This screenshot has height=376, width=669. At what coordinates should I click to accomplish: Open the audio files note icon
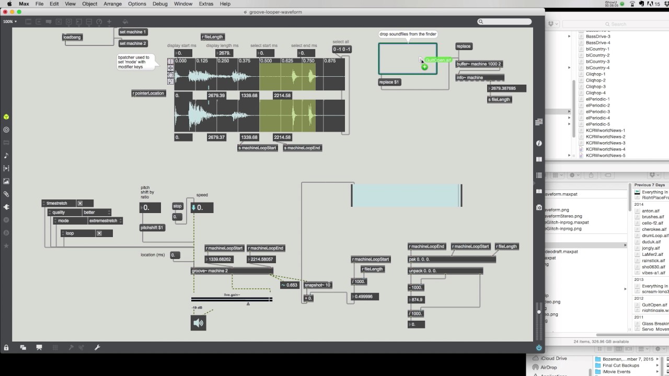[x=6, y=156]
